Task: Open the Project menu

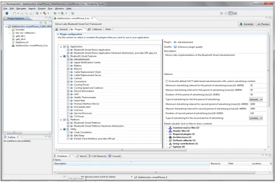Action: point(42,9)
